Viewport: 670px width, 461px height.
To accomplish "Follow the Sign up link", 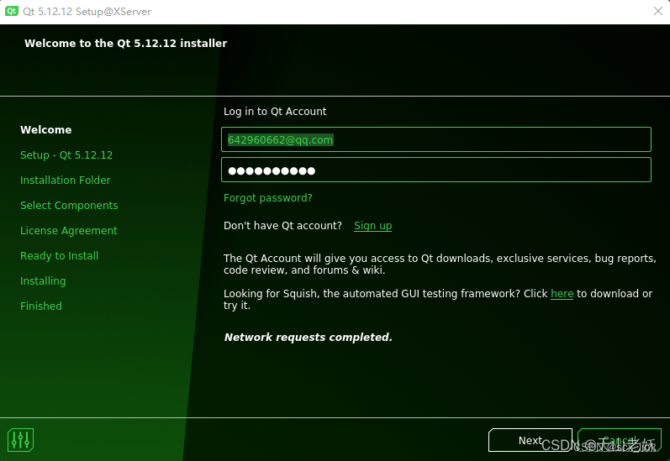I will [x=372, y=225].
